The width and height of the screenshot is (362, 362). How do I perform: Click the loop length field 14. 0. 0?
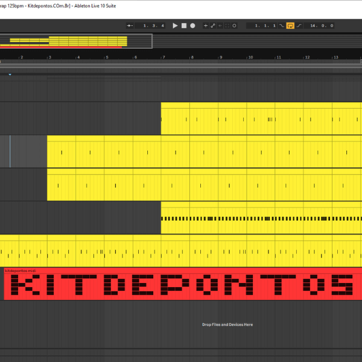pos(319,25)
